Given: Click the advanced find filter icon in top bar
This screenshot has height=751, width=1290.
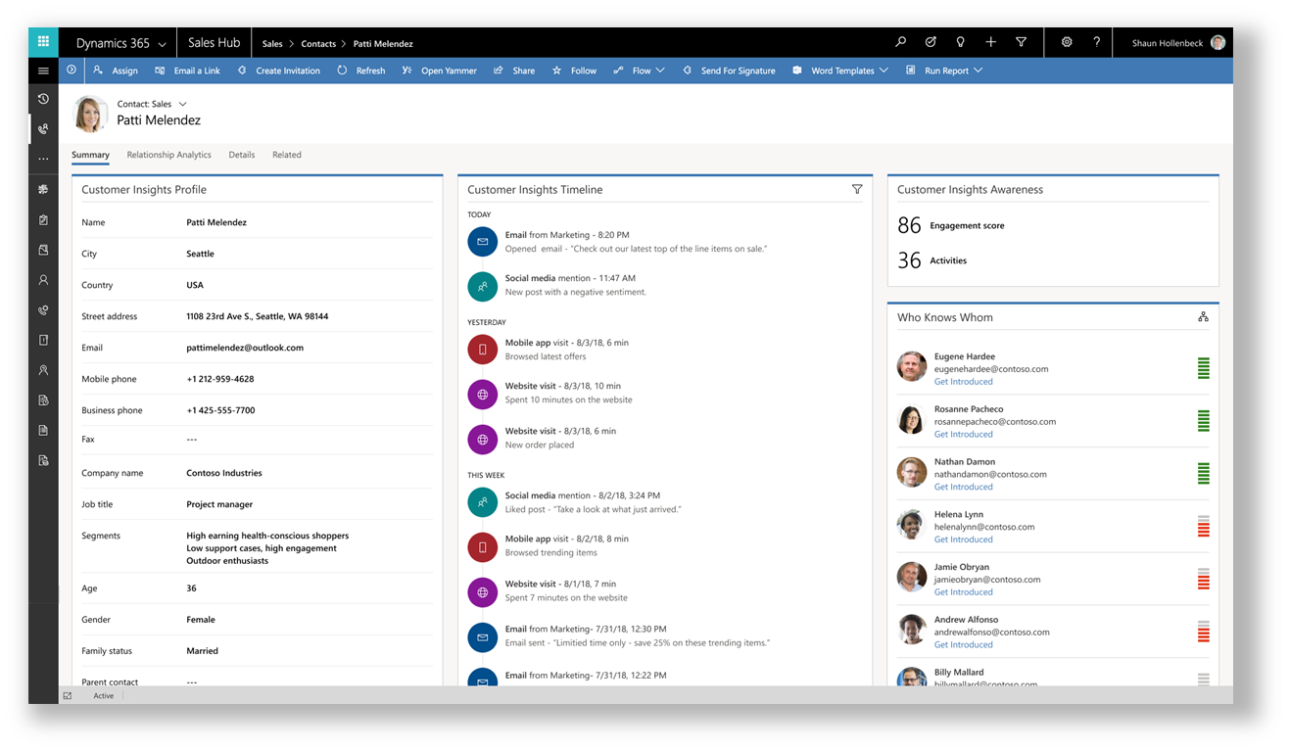Looking at the screenshot, I should pyautogui.click(x=1021, y=42).
